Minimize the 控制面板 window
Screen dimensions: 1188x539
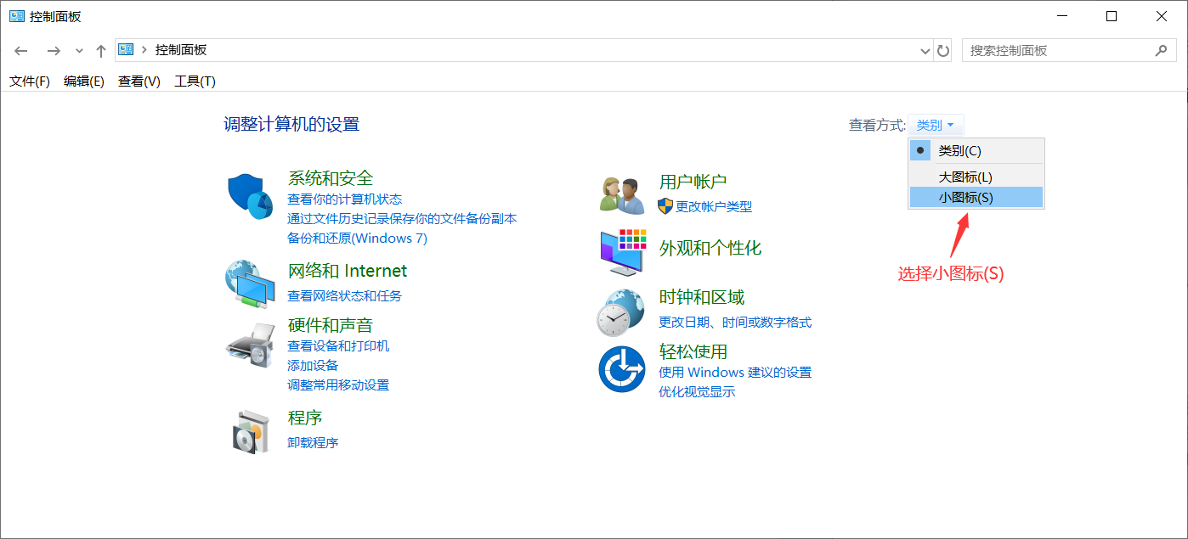pyautogui.click(x=1061, y=16)
